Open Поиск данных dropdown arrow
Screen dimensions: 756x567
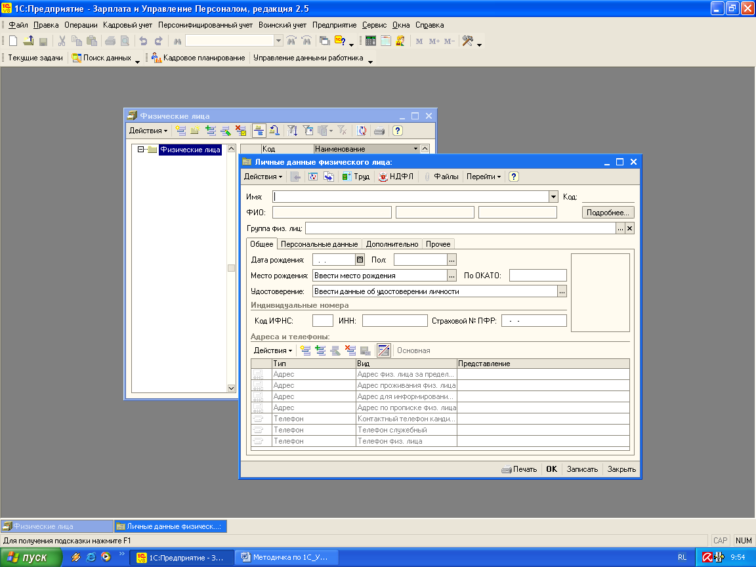click(x=137, y=61)
